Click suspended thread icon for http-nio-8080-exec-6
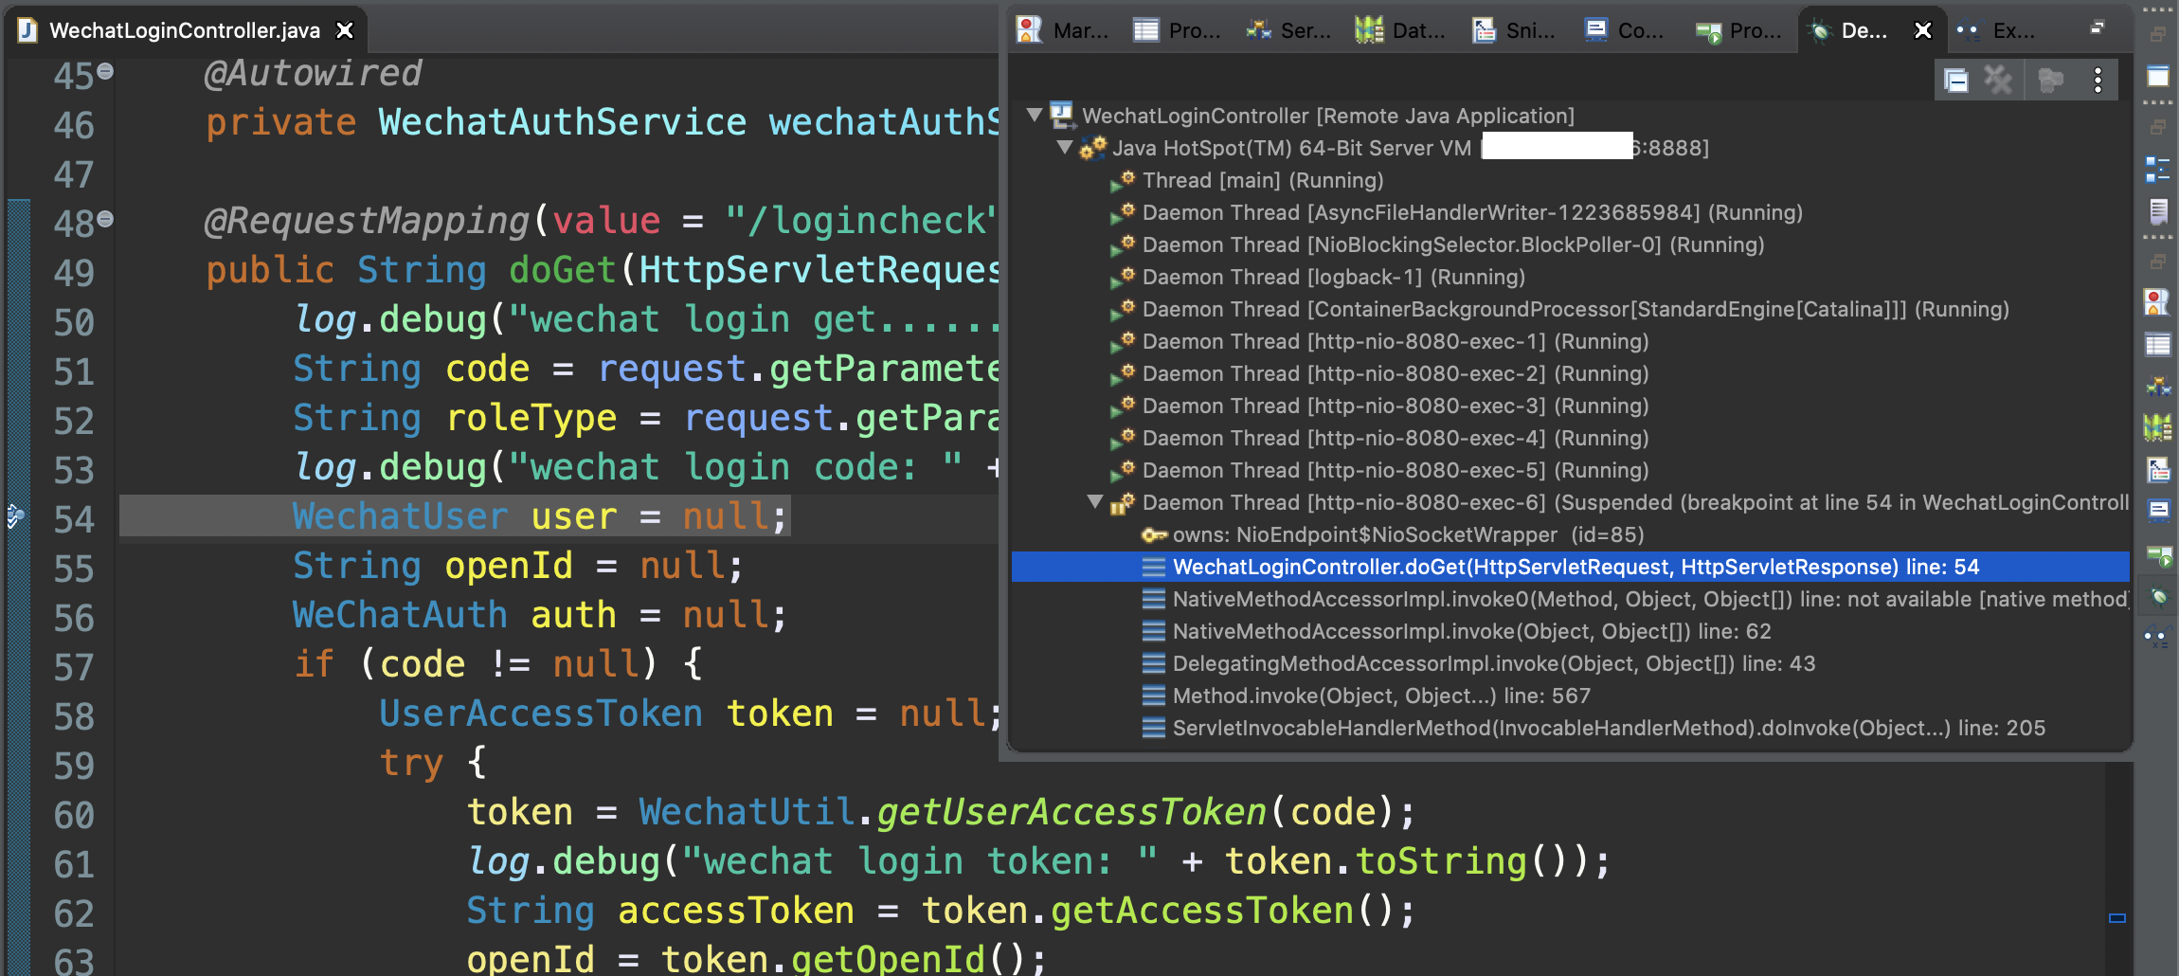 pyautogui.click(x=1123, y=503)
